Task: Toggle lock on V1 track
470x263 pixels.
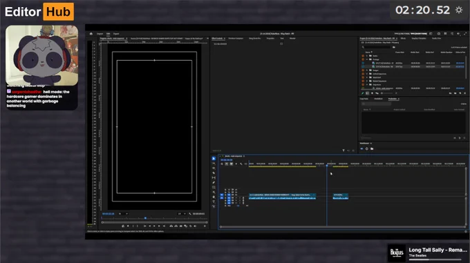Action: [226, 195]
